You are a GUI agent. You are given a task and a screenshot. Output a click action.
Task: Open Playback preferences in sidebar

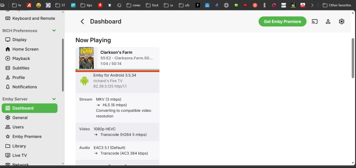[x=30, y=58]
